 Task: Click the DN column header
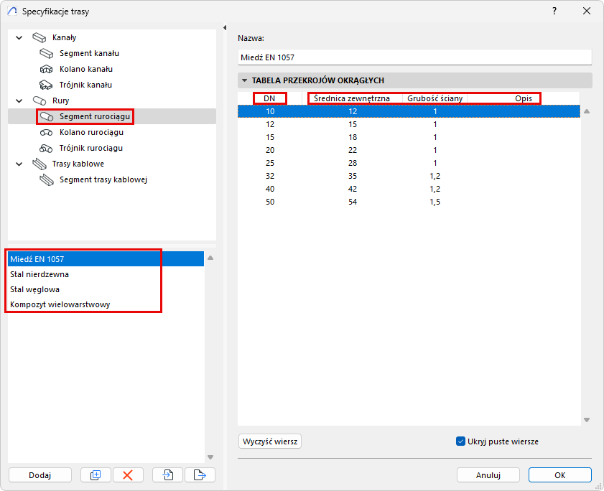269,98
